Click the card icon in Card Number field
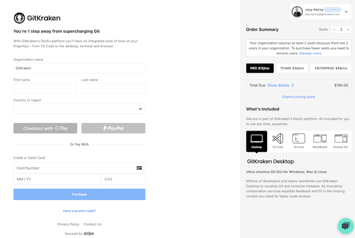The image size is (355, 238). click(139, 168)
